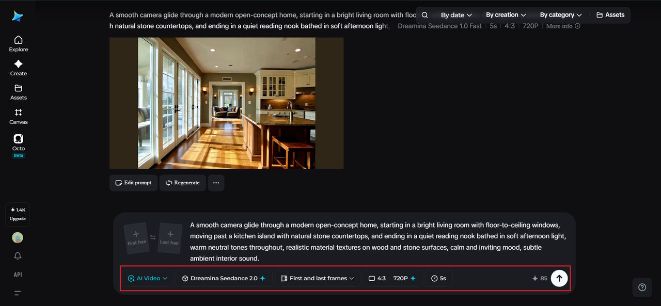Swap first and last frames
The width and height of the screenshot is (661, 306).
point(153,238)
